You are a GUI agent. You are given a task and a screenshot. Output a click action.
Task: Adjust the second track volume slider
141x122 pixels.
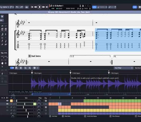[25, 104]
